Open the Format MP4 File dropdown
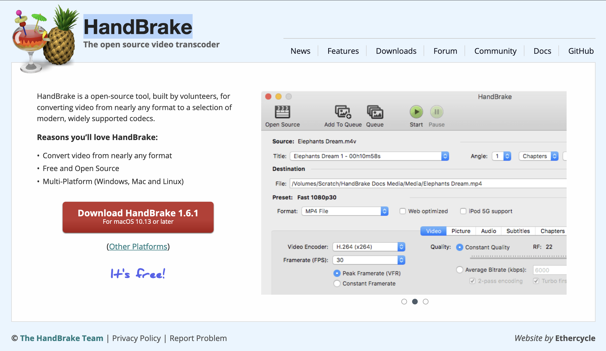The image size is (606, 351). (x=345, y=211)
